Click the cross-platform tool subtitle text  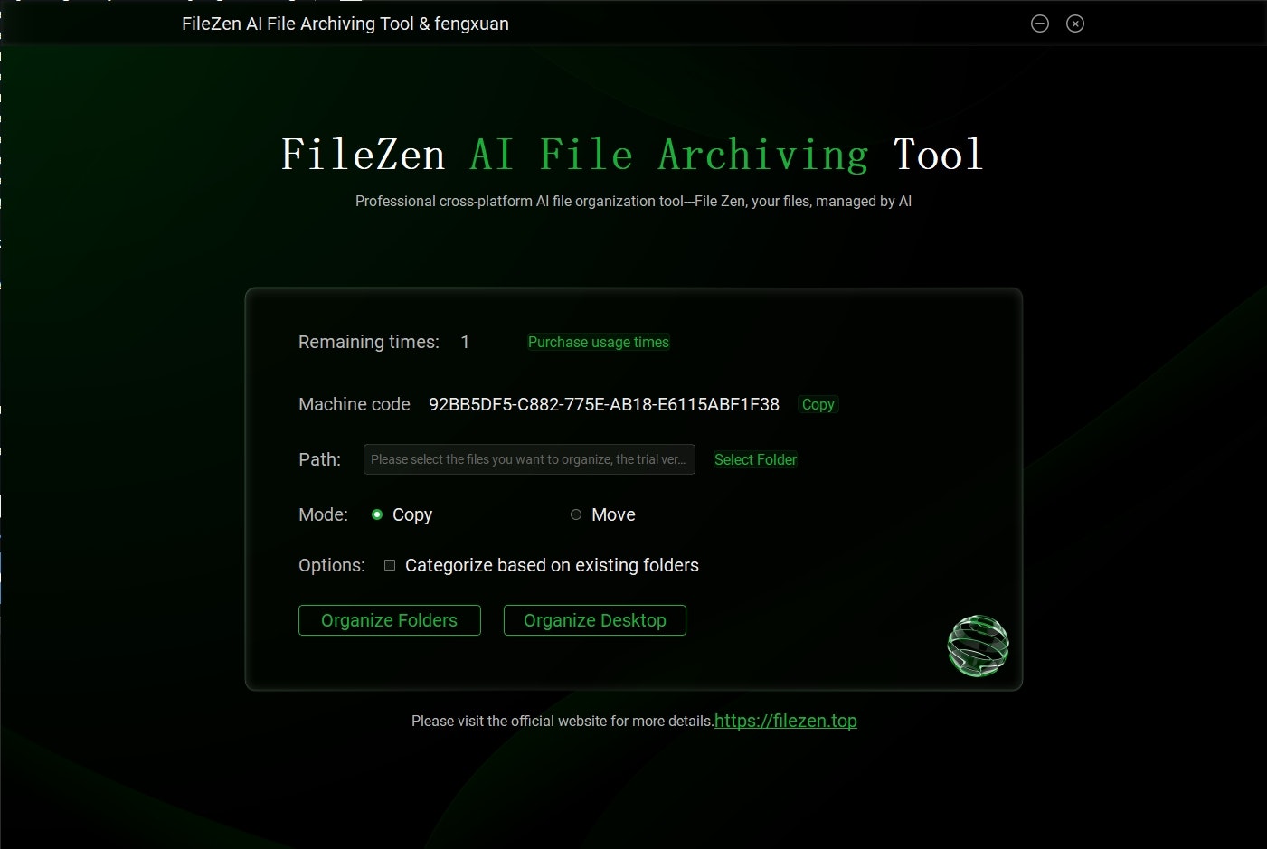point(633,201)
